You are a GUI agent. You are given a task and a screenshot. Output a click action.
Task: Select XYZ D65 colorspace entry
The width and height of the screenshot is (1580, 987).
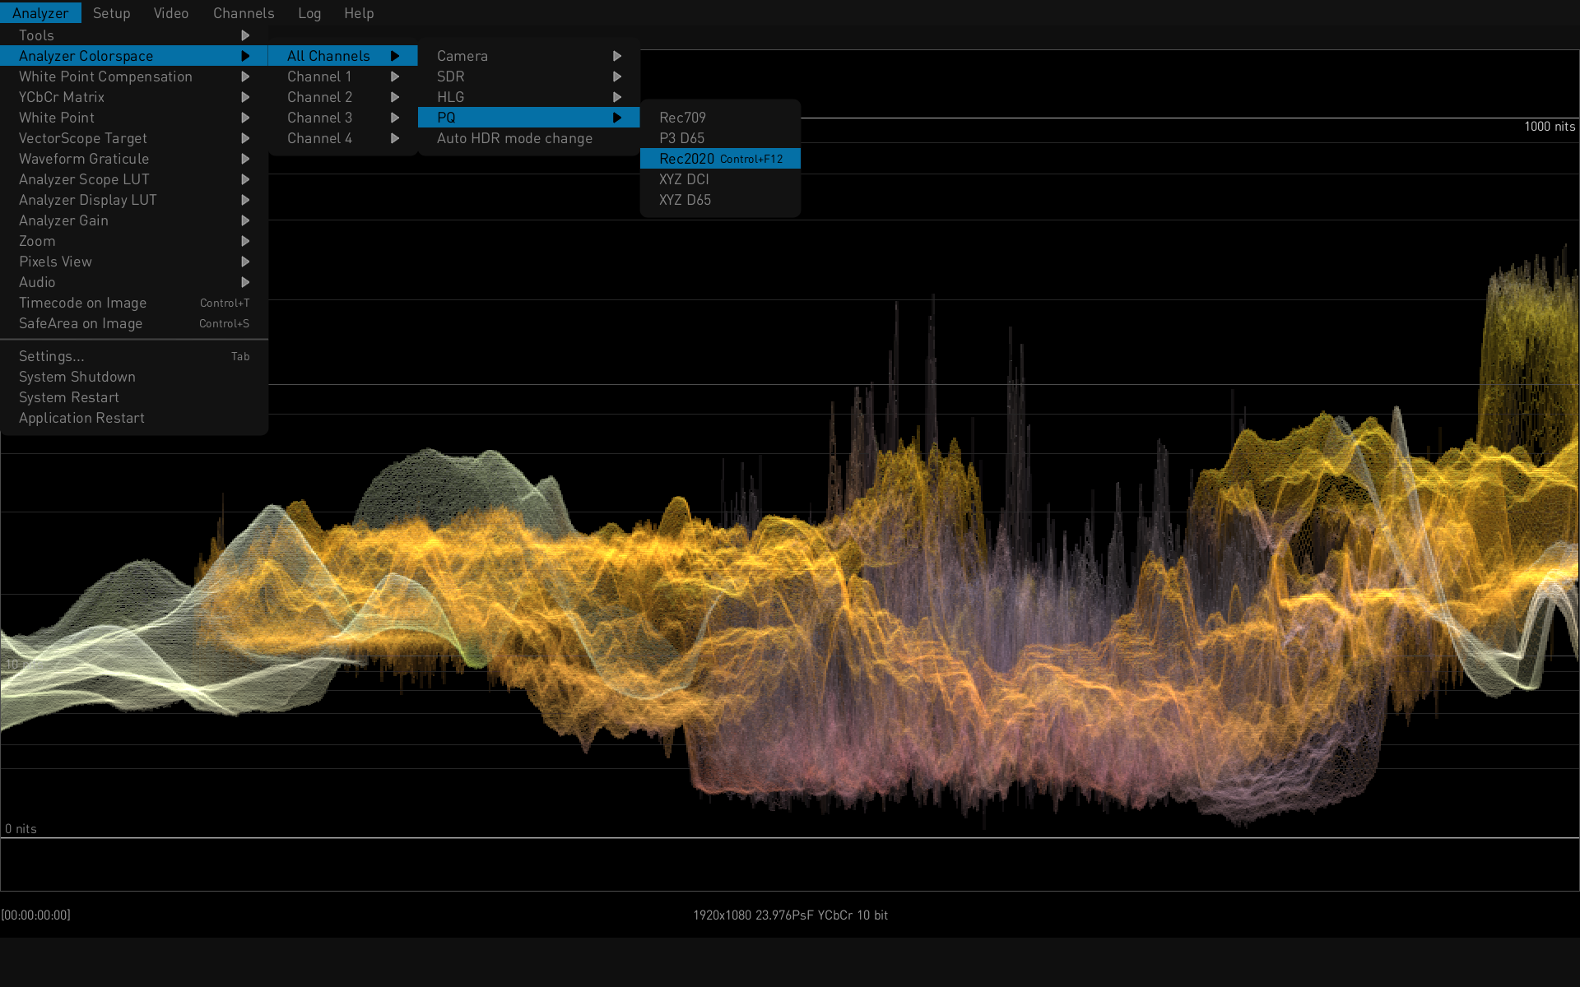685,200
